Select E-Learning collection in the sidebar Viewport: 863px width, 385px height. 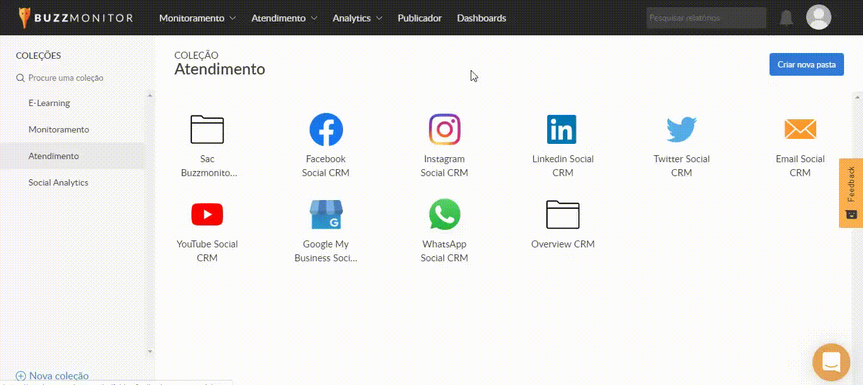49,103
